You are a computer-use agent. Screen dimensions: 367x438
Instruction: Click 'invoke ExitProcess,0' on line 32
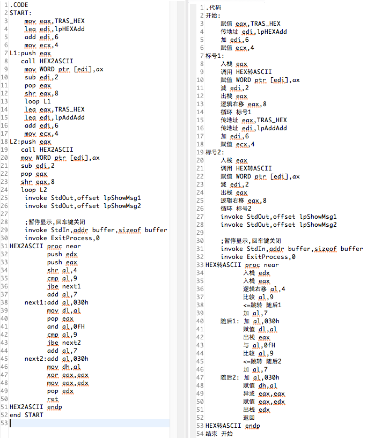tap(258, 257)
